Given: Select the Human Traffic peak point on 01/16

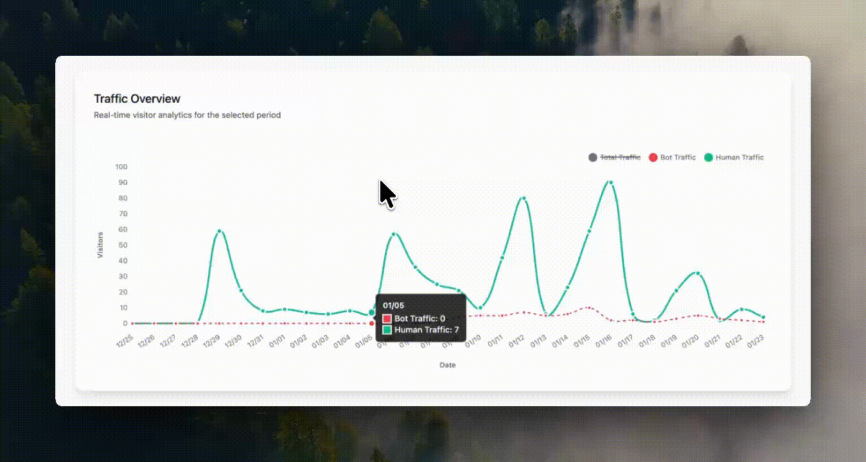Looking at the screenshot, I should (610, 183).
